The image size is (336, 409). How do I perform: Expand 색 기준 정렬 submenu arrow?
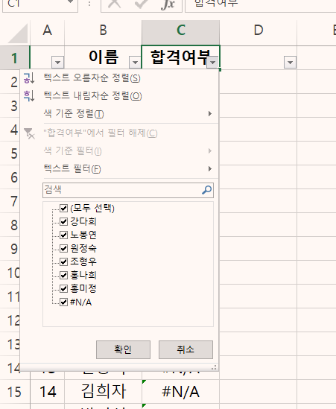click(210, 114)
